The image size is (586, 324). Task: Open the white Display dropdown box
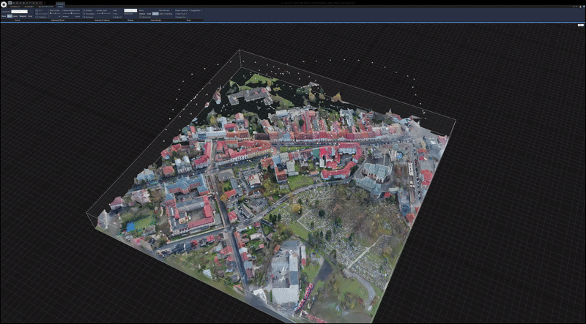click(x=130, y=10)
